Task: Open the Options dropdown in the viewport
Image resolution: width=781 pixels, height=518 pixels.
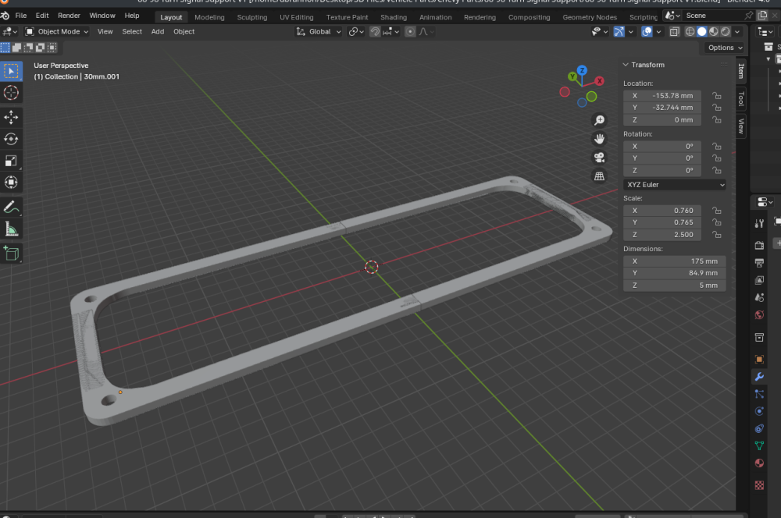Action: 725,48
